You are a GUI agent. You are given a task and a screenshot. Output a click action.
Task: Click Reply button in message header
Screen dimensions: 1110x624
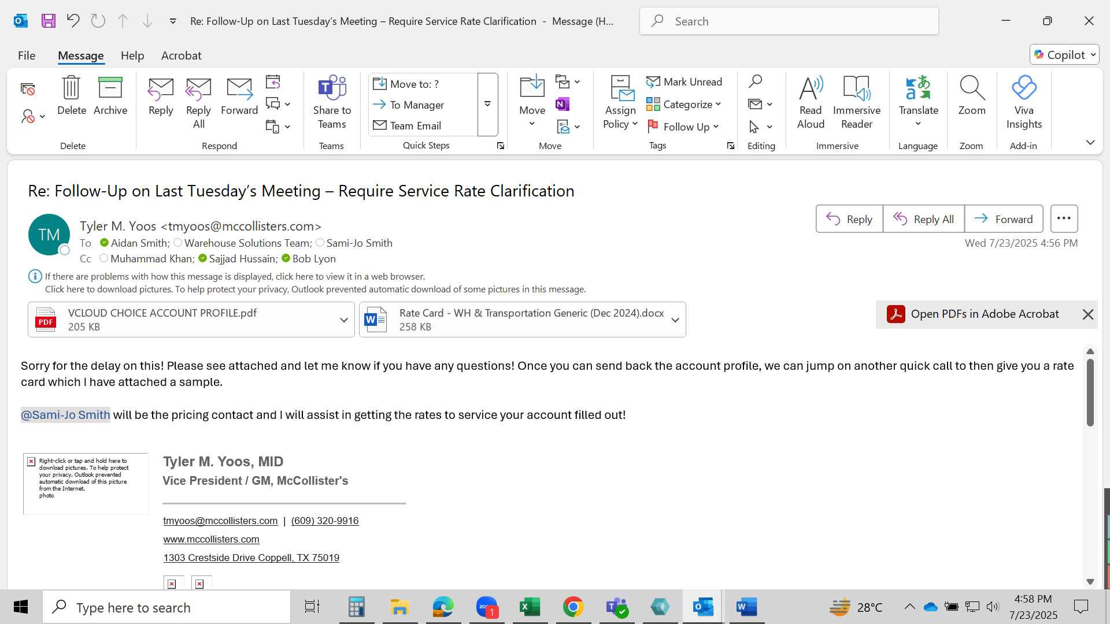point(849,219)
